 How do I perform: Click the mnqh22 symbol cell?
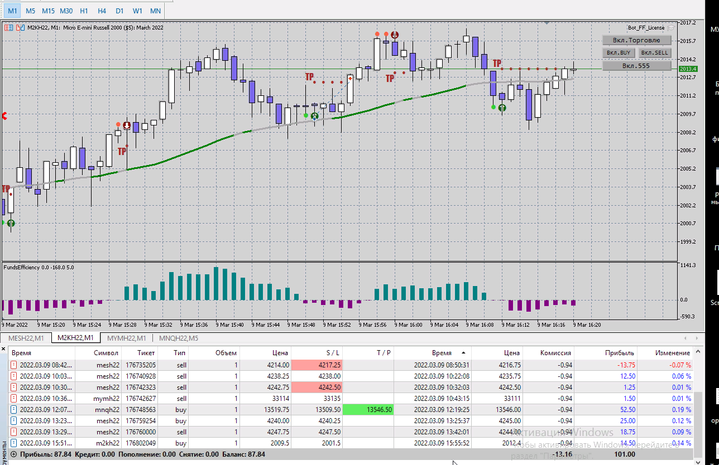point(107,410)
